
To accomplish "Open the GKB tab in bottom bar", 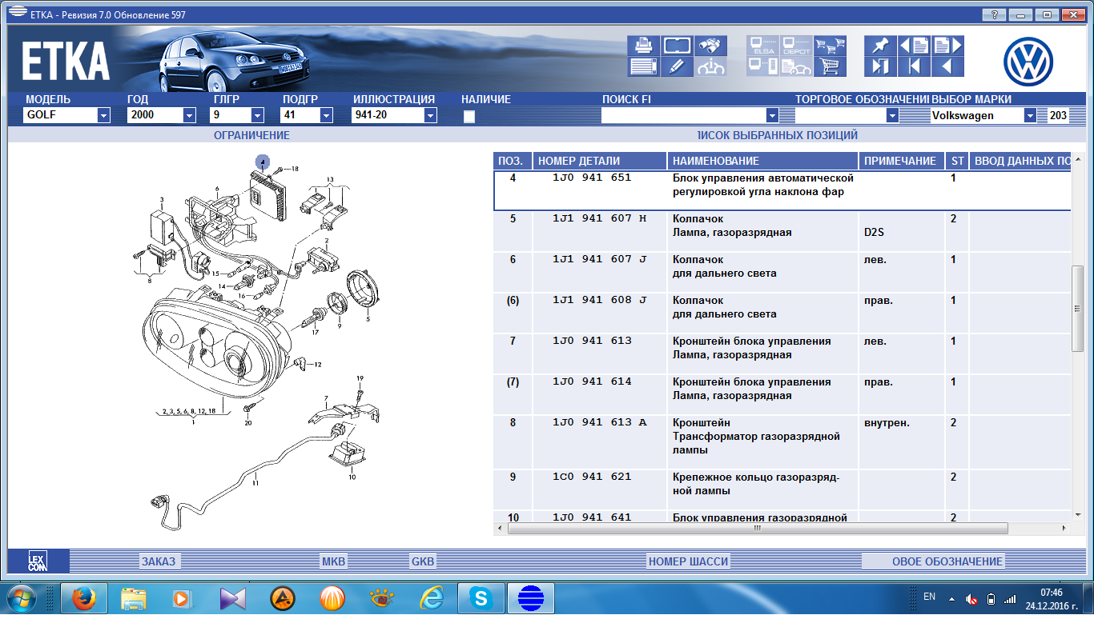I will 423,561.
